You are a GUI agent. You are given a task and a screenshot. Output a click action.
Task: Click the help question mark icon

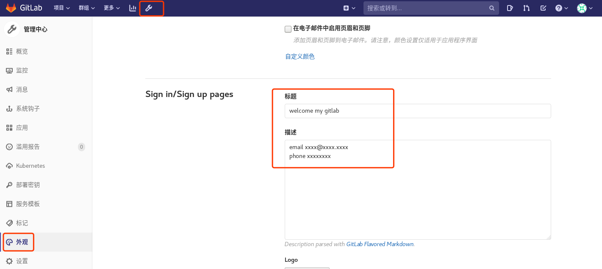[x=558, y=8]
